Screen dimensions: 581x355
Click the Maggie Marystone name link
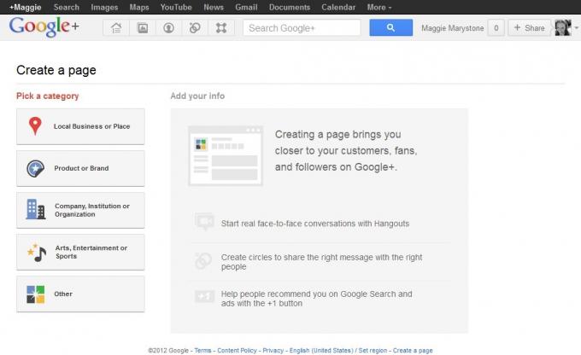453,28
